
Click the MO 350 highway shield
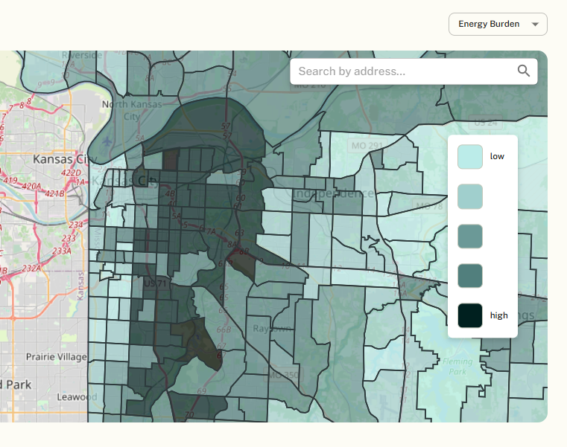coord(283,375)
